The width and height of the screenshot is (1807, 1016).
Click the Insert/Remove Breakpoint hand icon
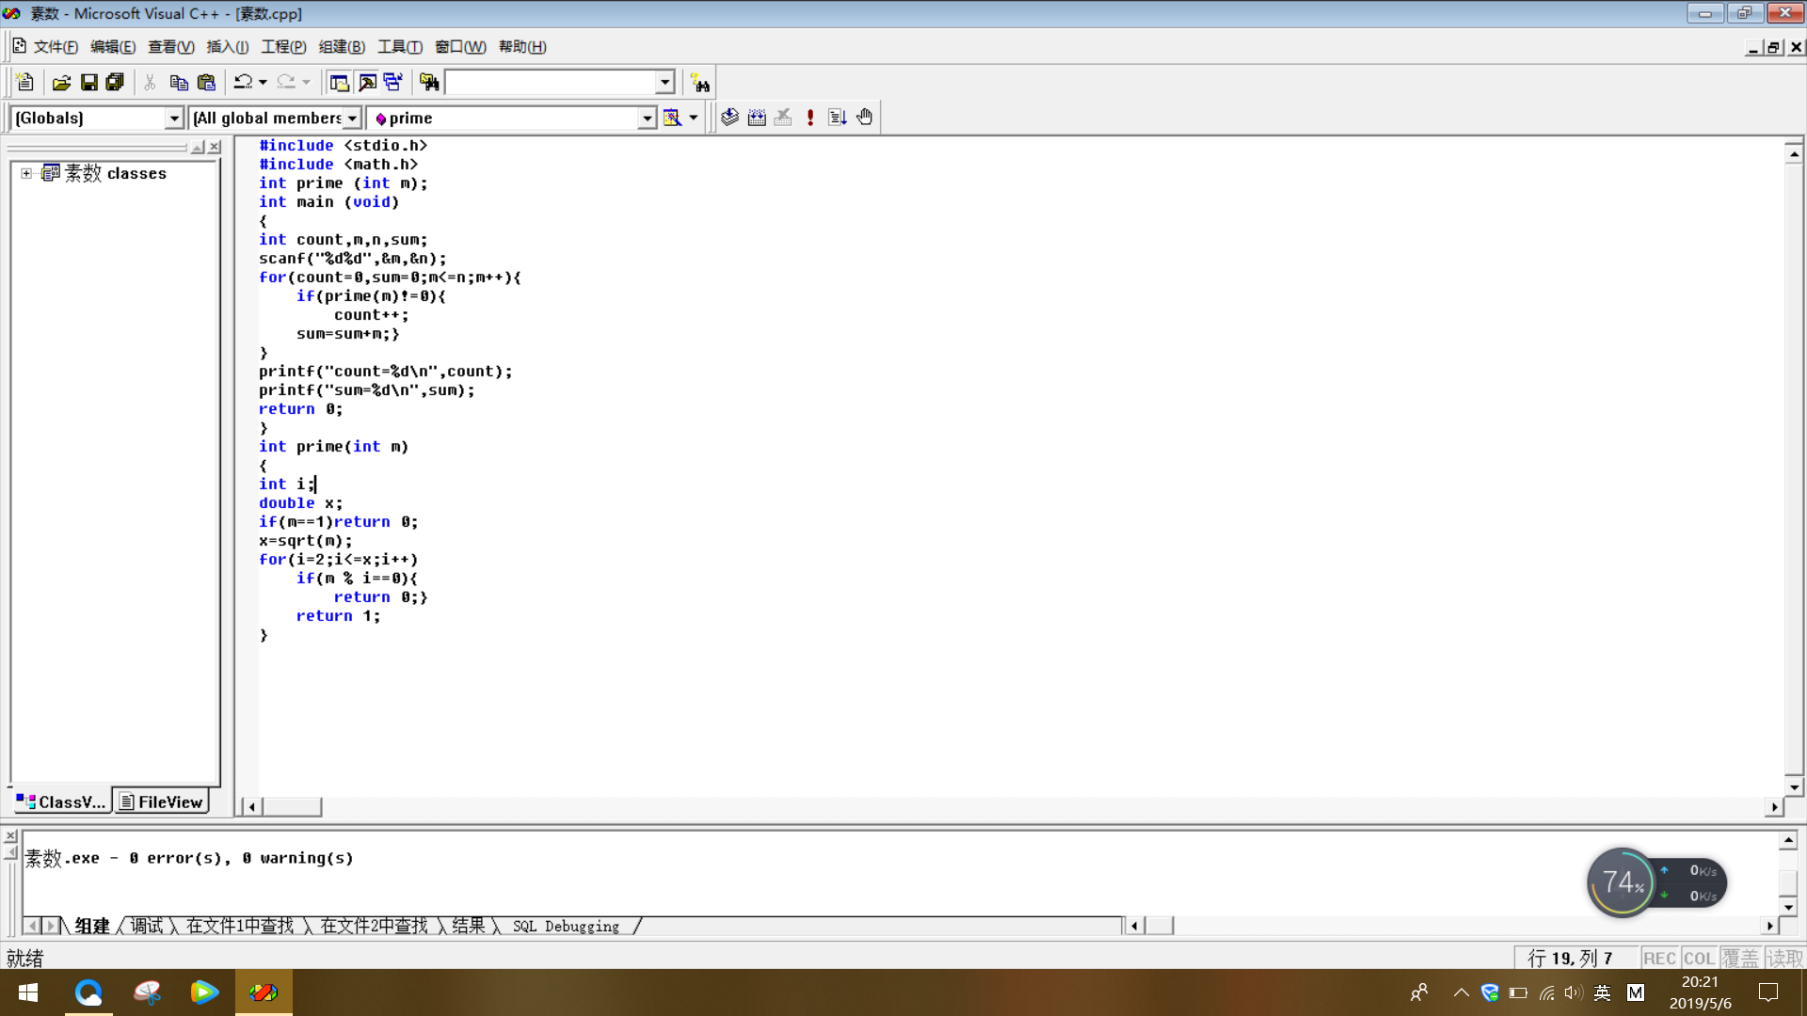tap(865, 118)
